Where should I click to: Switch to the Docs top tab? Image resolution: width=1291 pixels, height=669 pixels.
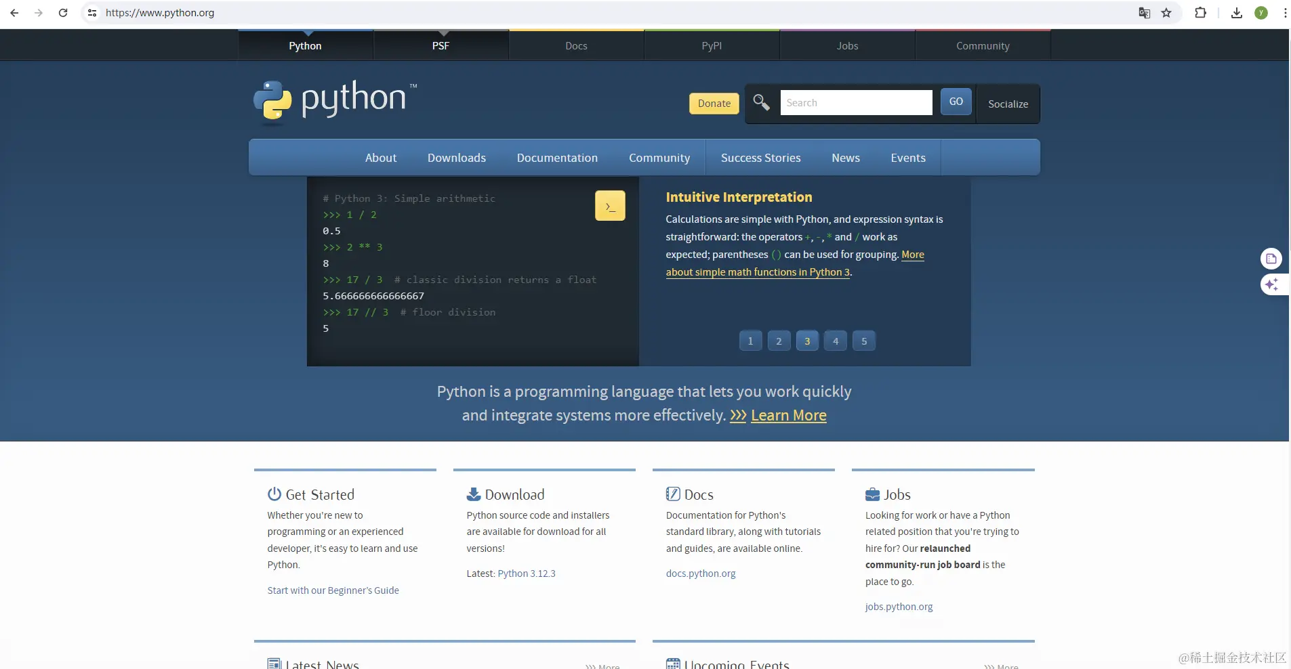pyautogui.click(x=577, y=45)
